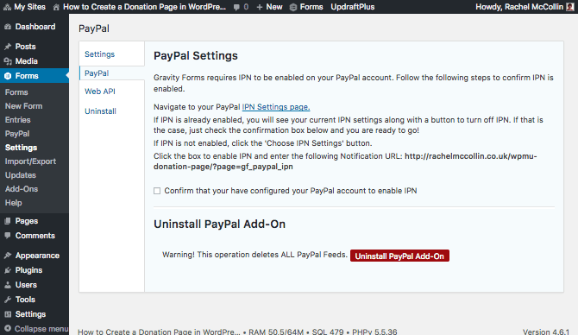
Task: Click the Uninstall PayPal Add-On button
Action: [x=399, y=256]
